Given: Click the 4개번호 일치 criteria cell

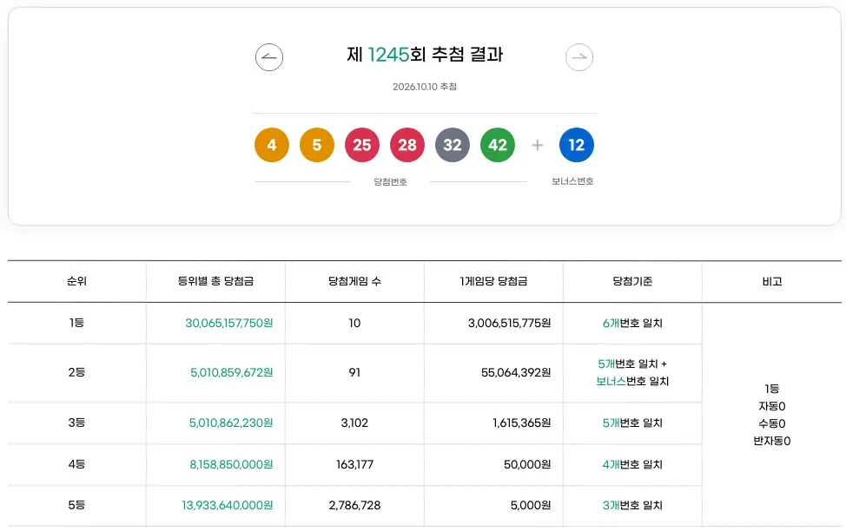Looking at the screenshot, I should pyautogui.click(x=632, y=464).
